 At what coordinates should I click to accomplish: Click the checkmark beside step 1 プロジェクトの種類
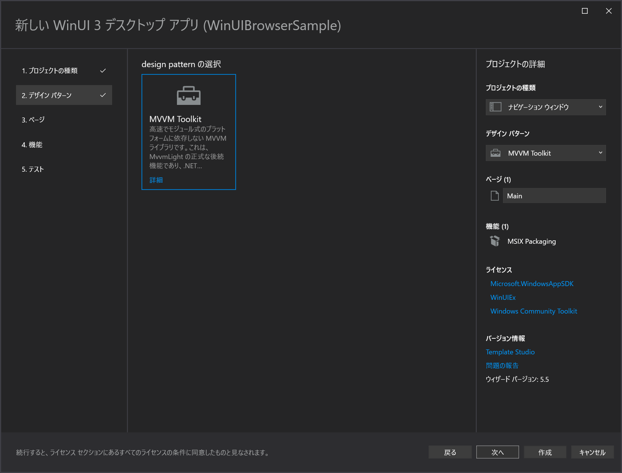pos(103,71)
